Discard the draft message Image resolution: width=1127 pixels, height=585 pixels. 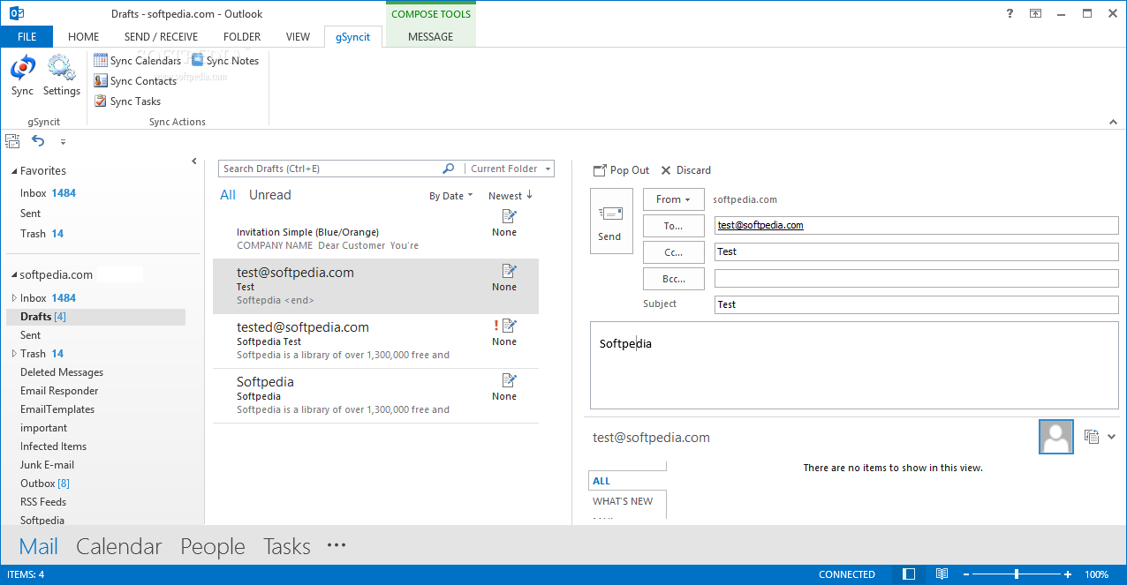coord(685,170)
